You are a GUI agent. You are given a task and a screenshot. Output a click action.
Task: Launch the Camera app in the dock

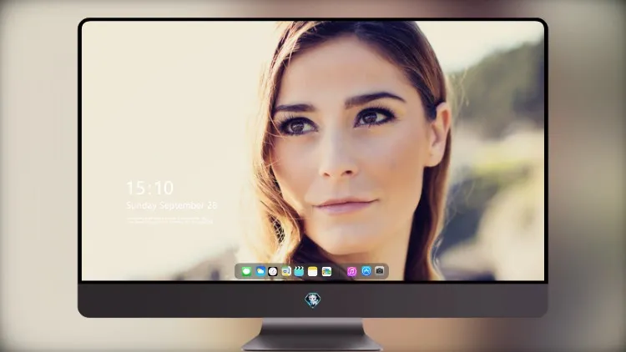click(x=380, y=271)
